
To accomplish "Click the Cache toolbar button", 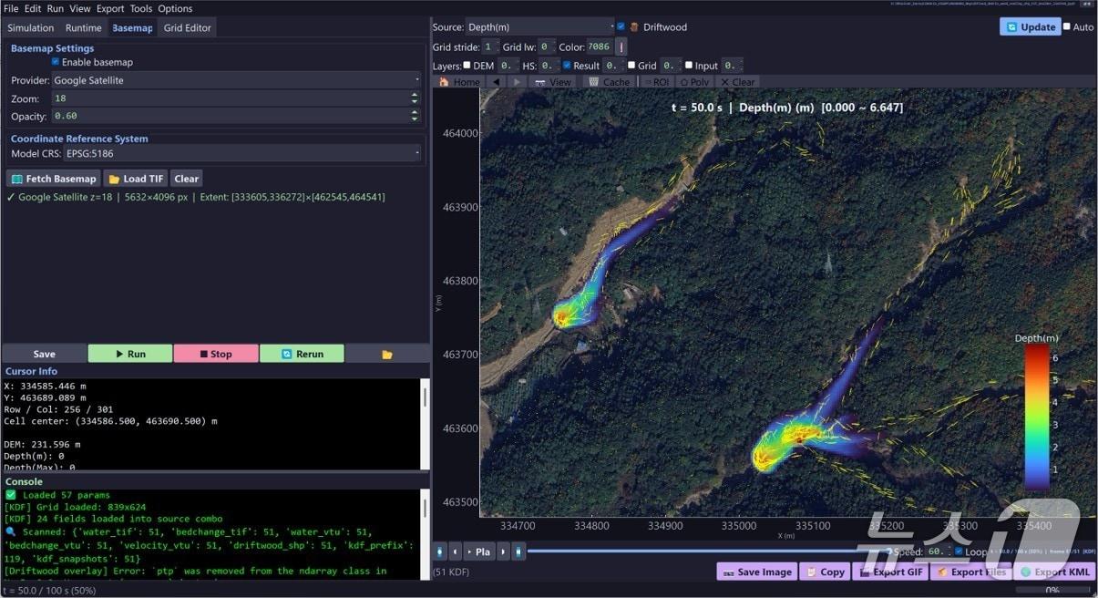I will [x=609, y=82].
